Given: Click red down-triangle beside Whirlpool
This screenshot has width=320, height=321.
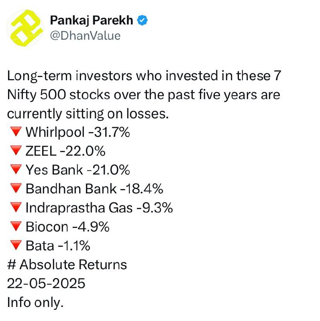Looking at the screenshot, I should [x=16, y=132].
